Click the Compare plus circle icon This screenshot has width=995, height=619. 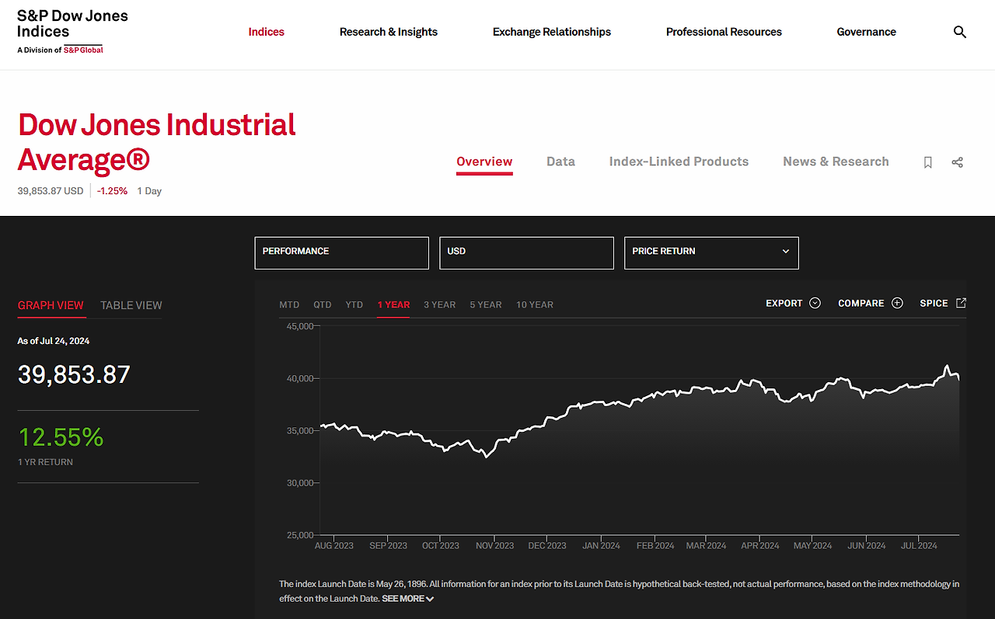[897, 303]
